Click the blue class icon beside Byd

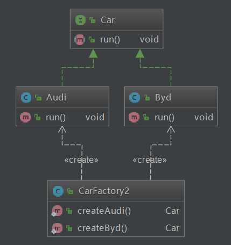tap(135, 98)
